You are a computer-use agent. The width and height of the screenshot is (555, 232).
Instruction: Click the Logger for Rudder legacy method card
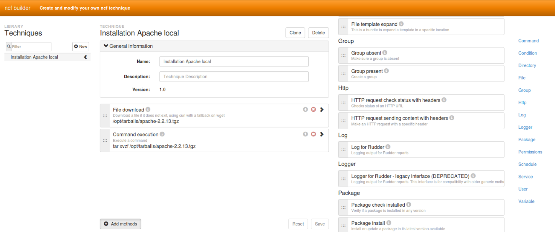[421, 178]
